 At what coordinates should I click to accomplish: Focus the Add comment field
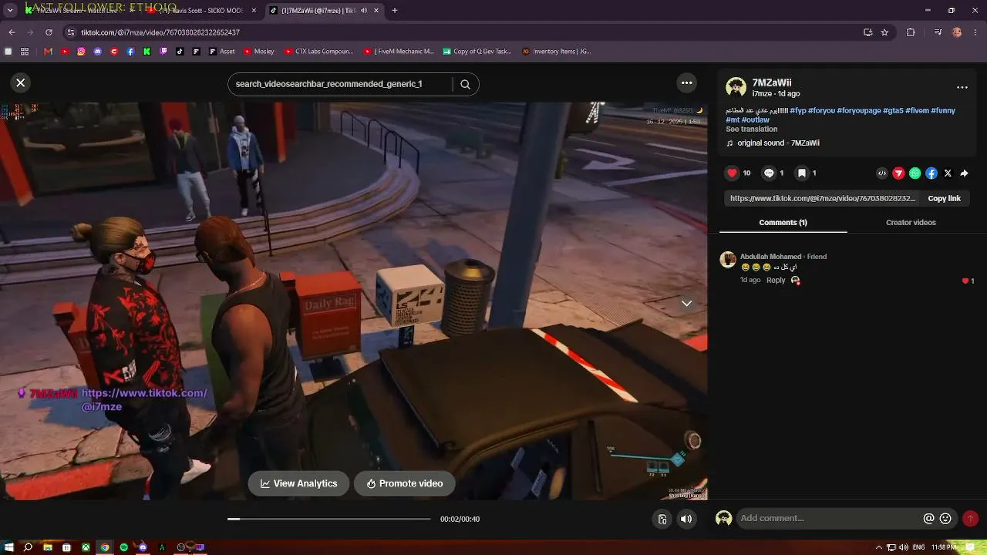[829, 519]
